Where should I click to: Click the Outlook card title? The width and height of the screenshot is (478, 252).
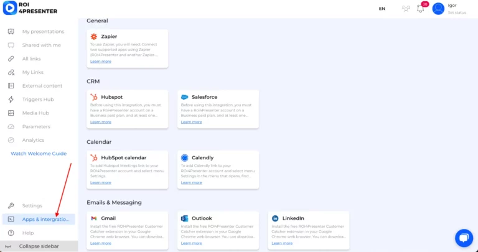[202, 218]
